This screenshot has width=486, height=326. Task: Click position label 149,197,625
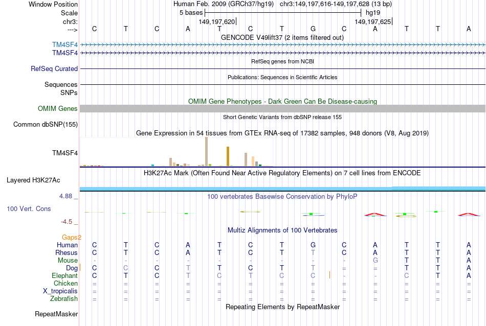click(373, 21)
